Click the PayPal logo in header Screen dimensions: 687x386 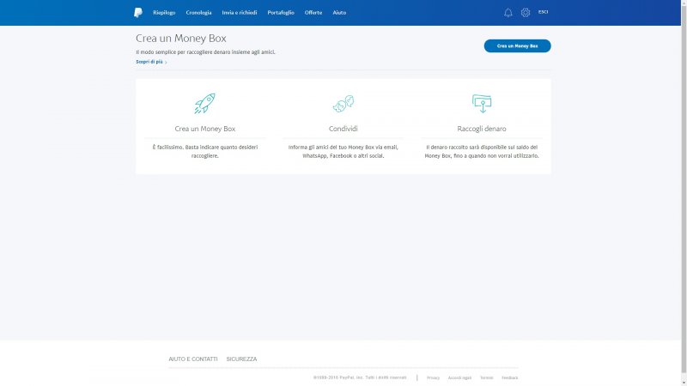[137, 12]
